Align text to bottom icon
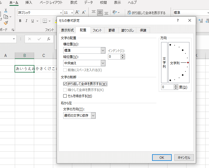 point(106,13)
